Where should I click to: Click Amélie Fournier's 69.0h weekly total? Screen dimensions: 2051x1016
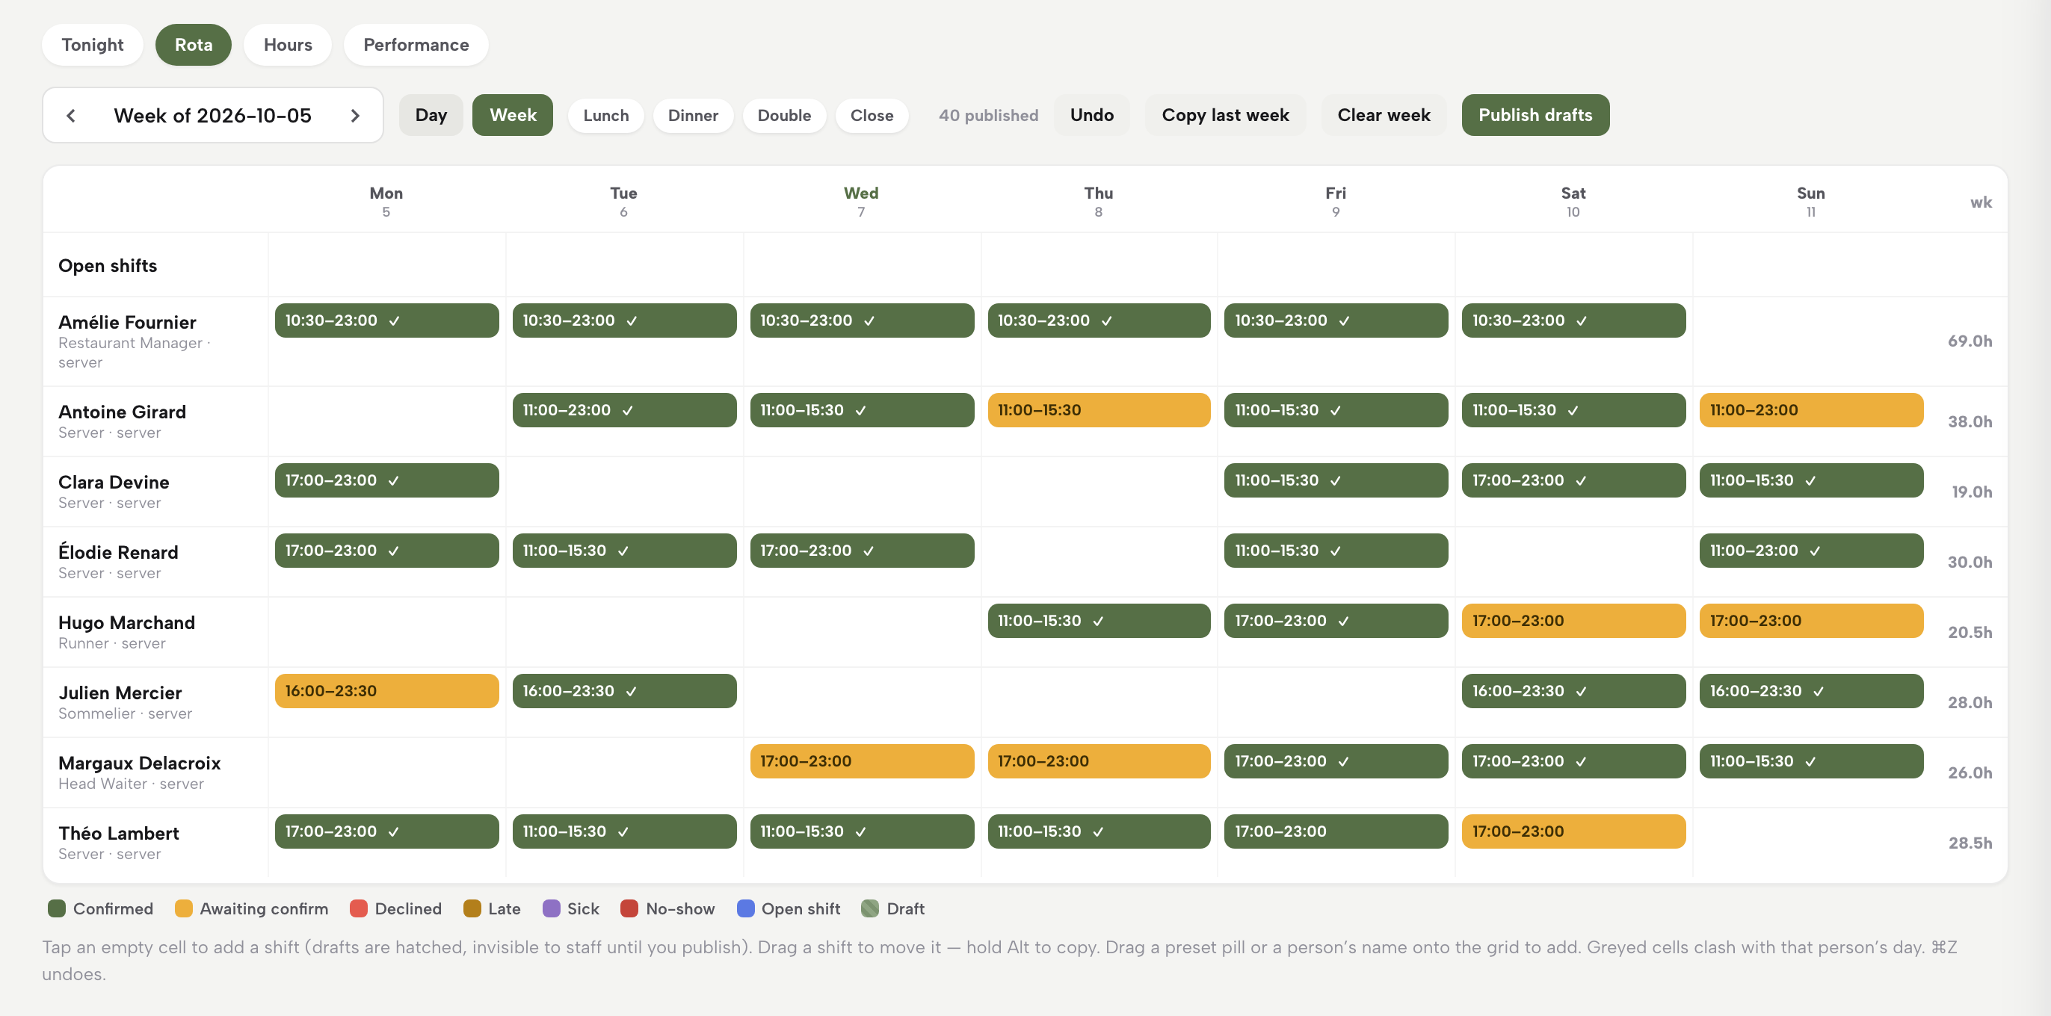[1970, 341]
